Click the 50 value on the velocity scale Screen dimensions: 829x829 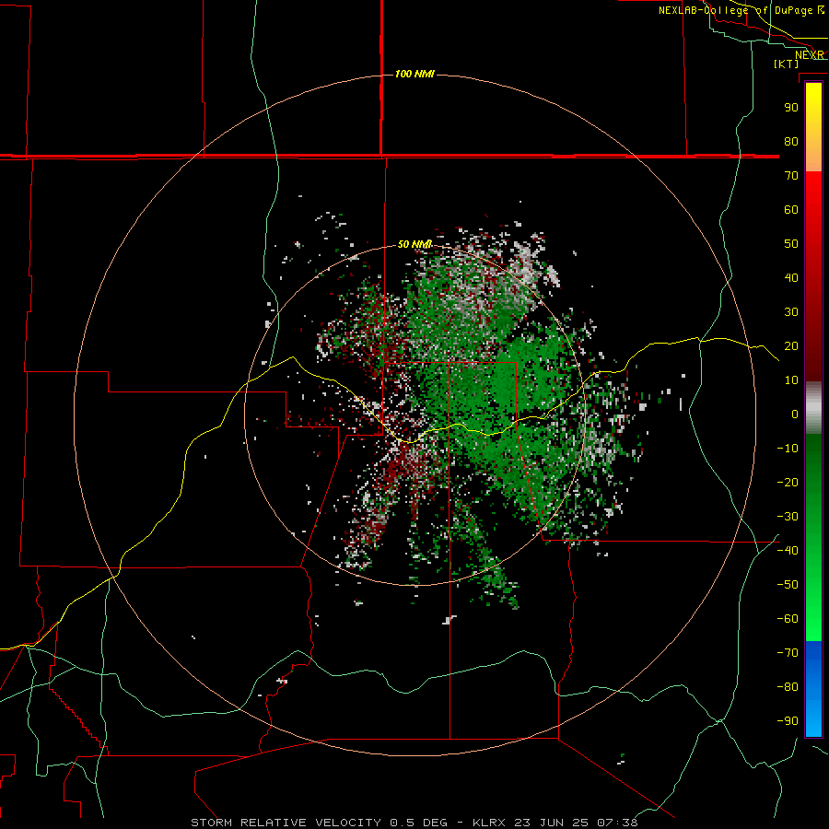791,244
